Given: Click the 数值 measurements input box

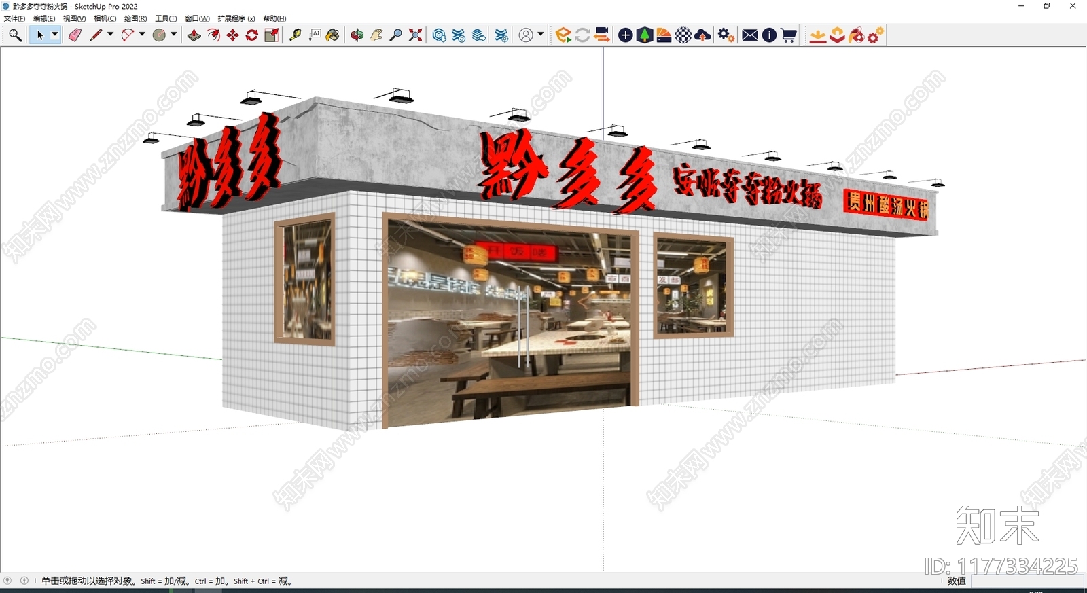Looking at the screenshot, I should (x=1027, y=581).
